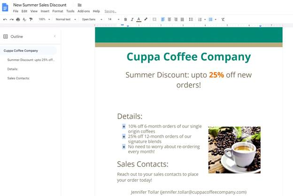Toggle italic formatting
The image size is (293, 196).
[132, 19]
